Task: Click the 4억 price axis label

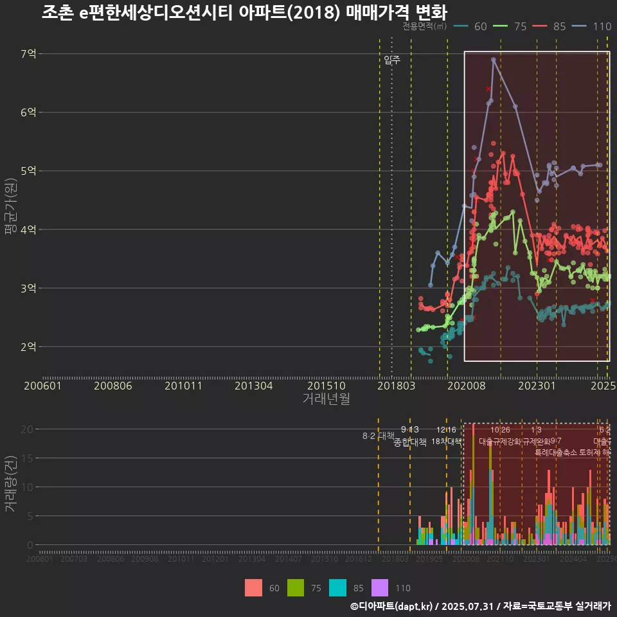Action: pyautogui.click(x=28, y=229)
